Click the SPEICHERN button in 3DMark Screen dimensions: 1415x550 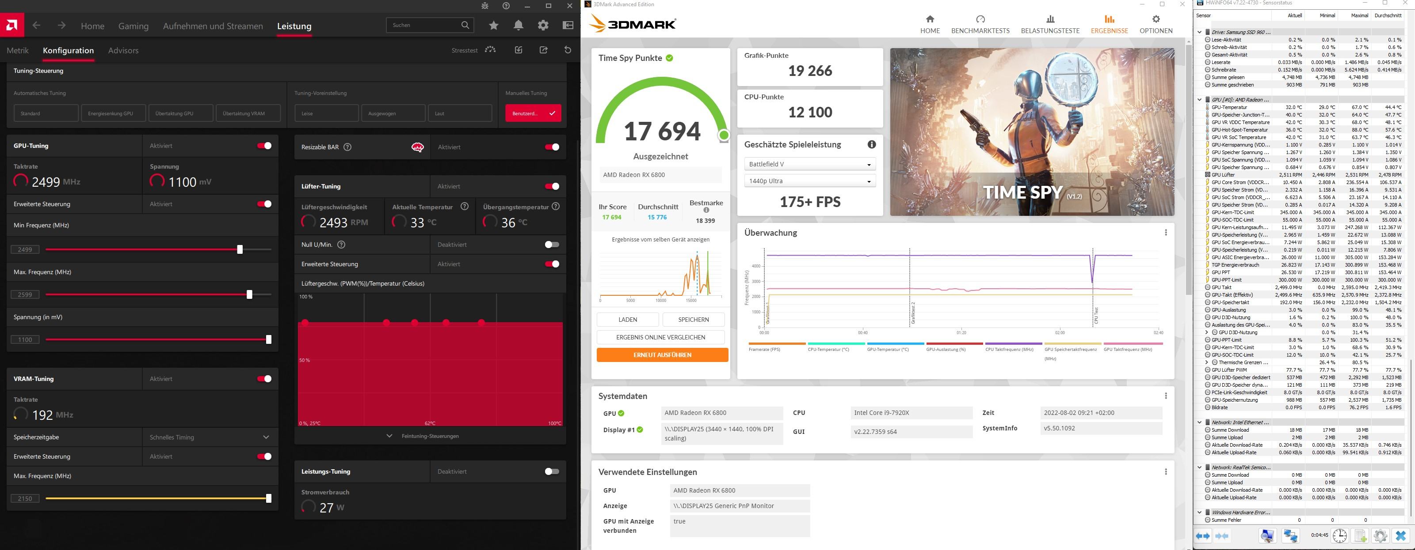point(693,320)
